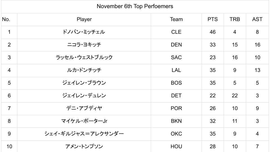Click player cell マイケル・ポーターJr
This screenshot has width=270, height=152.
click(84, 121)
